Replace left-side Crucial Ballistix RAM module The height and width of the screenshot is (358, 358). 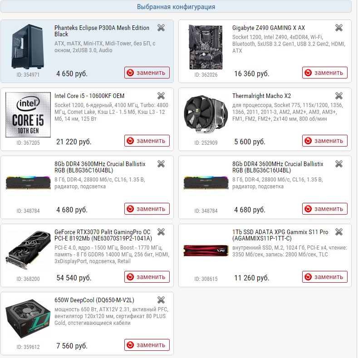coord(147,209)
